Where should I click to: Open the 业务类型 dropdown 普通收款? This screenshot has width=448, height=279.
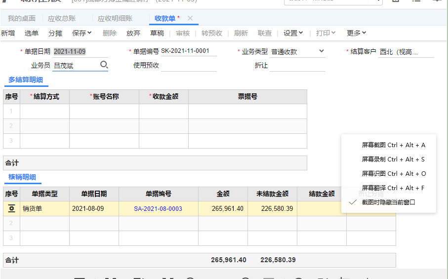(x=297, y=52)
